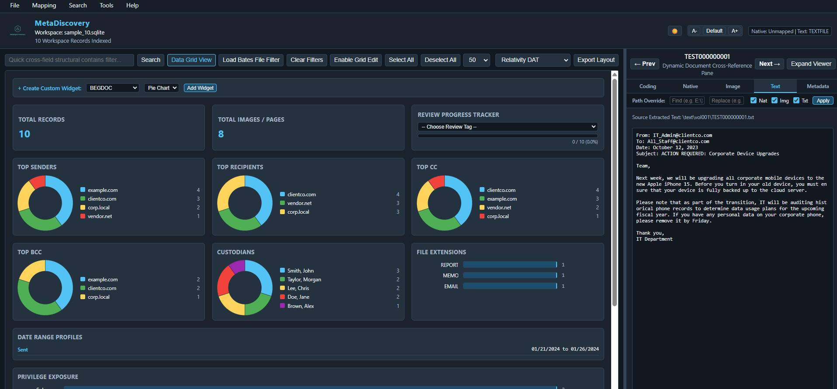Image resolution: width=837 pixels, height=389 pixels.
Task: Click the REPORT file extension bar
Action: pyautogui.click(x=510, y=265)
